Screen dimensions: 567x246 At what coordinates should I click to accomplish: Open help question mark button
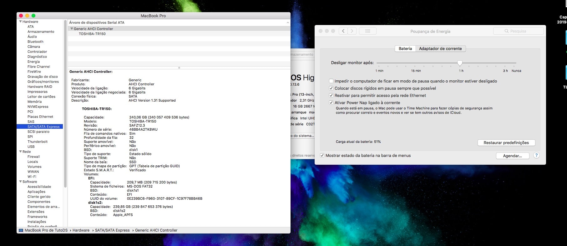click(536, 155)
